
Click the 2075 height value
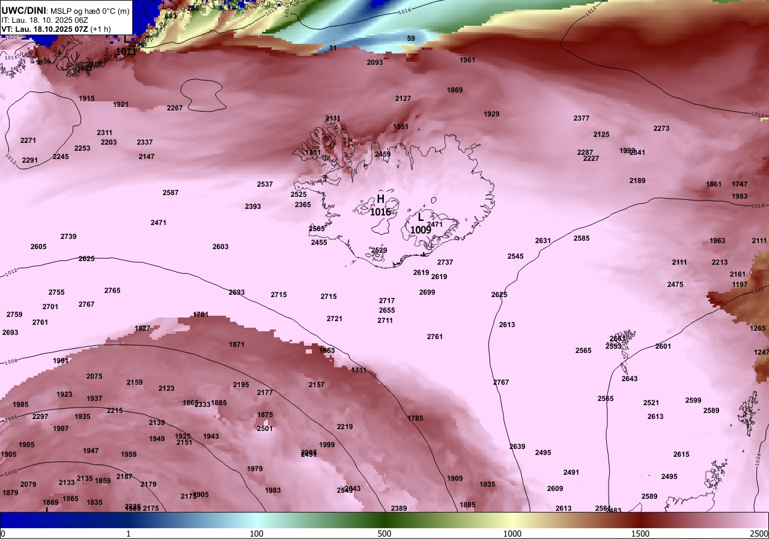pyautogui.click(x=94, y=376)
